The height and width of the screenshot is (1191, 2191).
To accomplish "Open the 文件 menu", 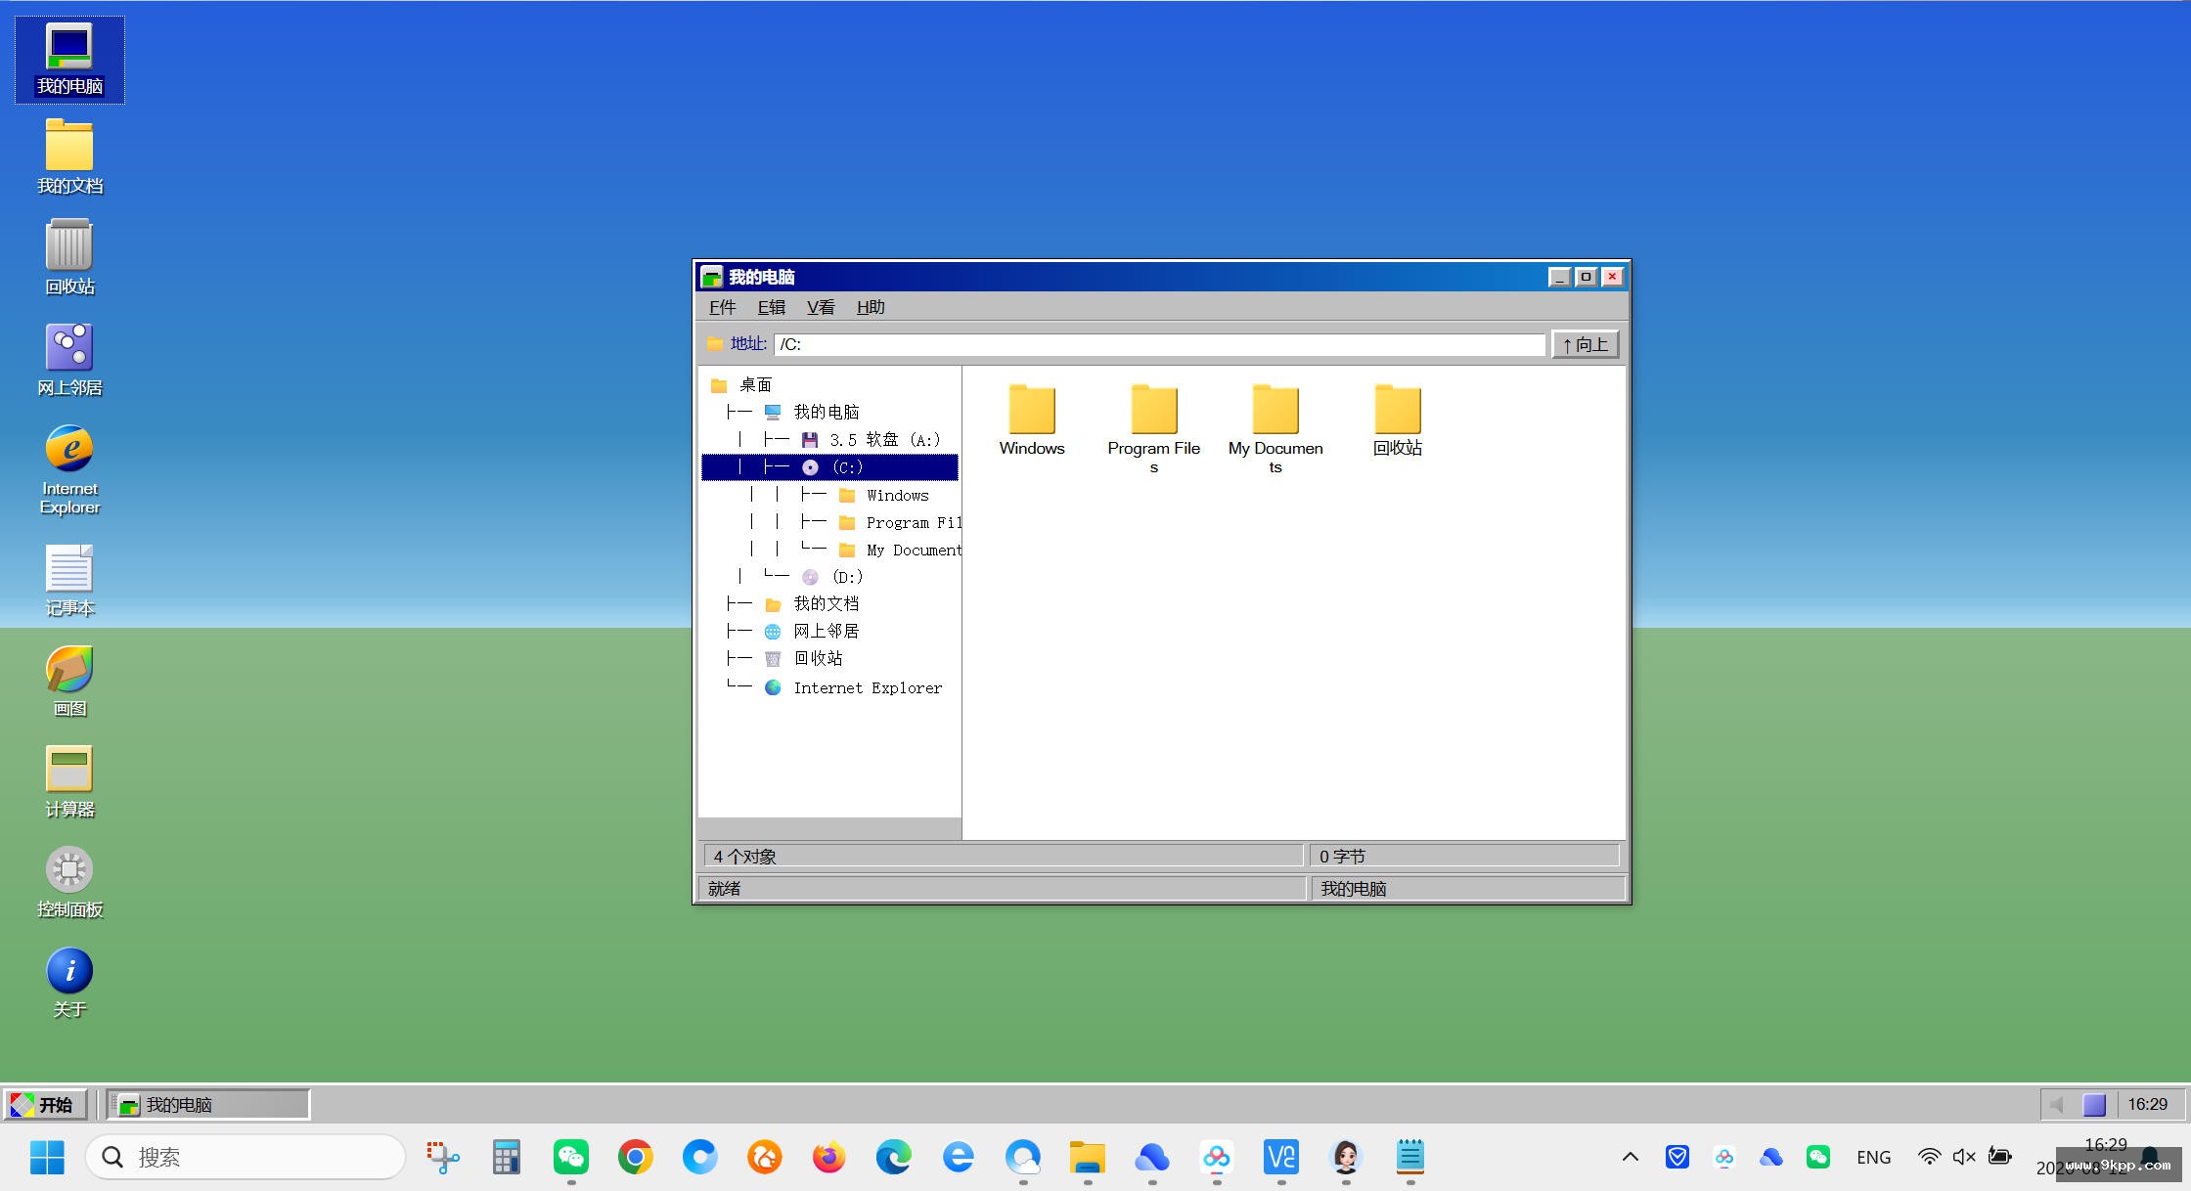I will click(x=722, y=307).
